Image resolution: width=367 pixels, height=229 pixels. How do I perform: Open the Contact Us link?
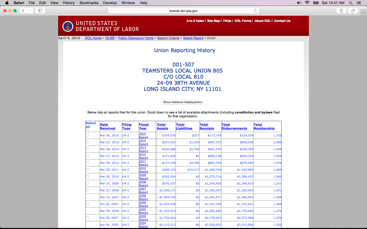click(282, 21)
